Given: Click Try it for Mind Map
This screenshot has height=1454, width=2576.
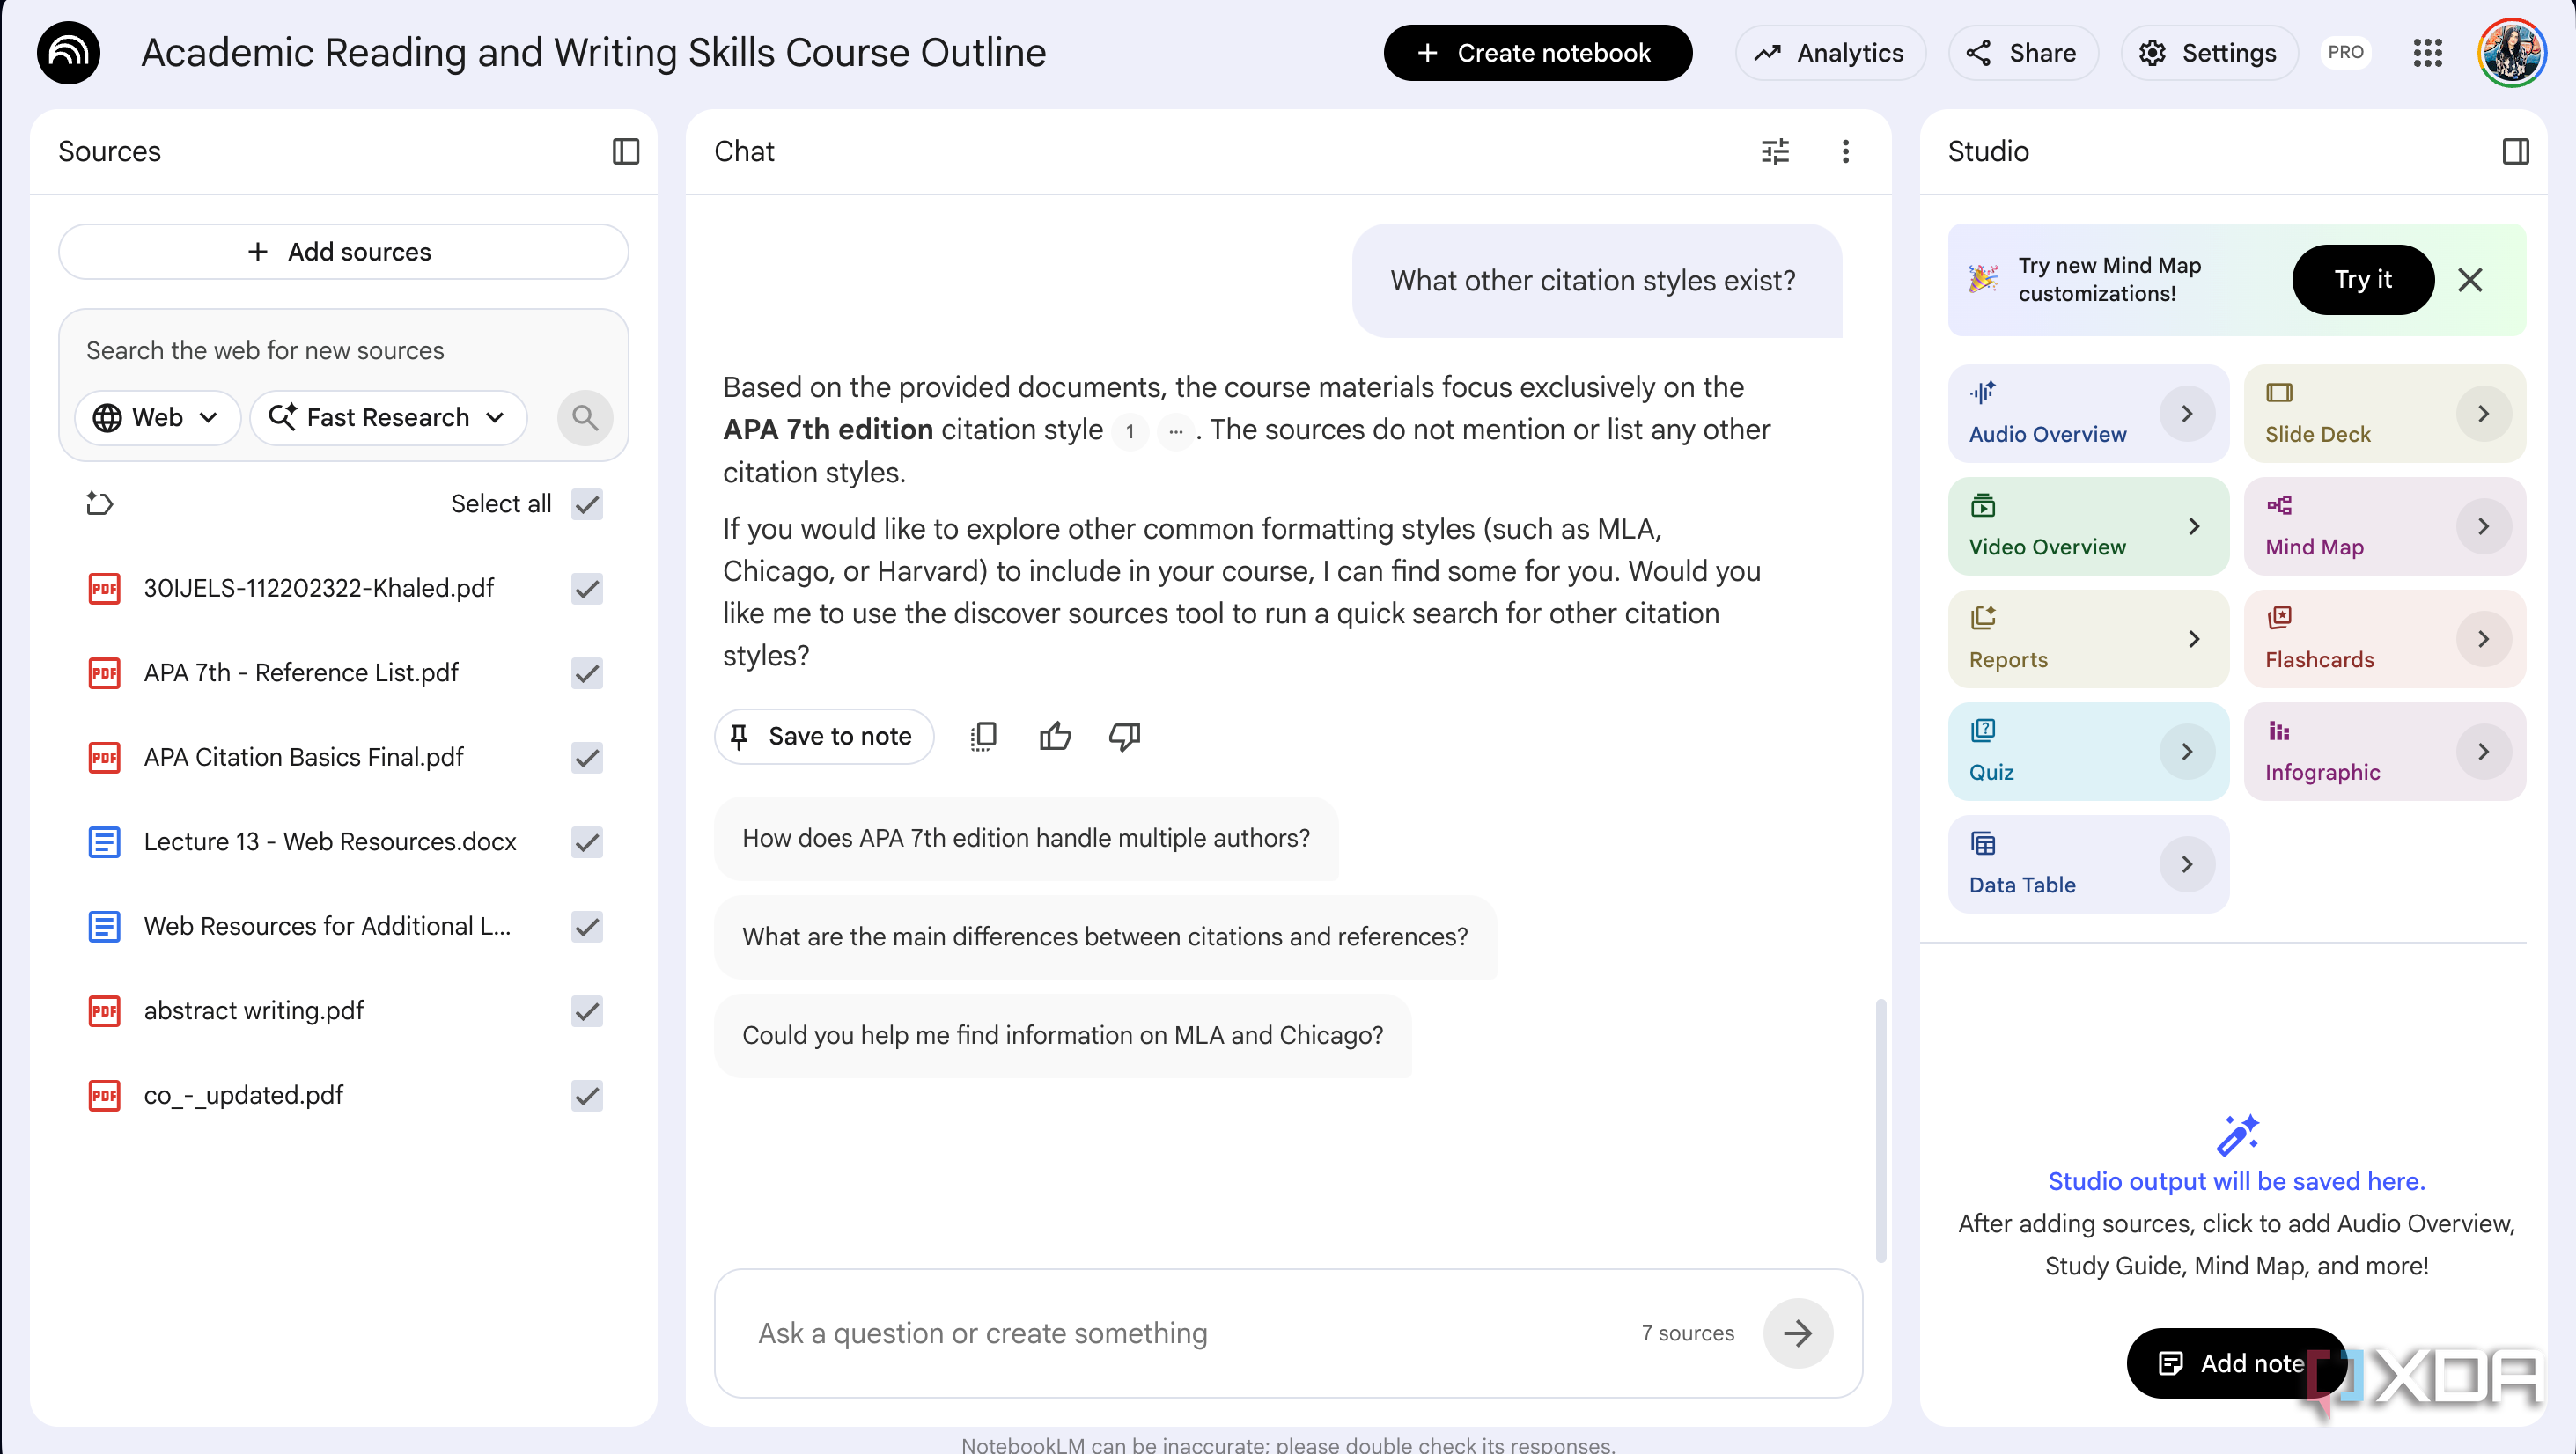Looking at the screenshot, I should coord(2362,280).
